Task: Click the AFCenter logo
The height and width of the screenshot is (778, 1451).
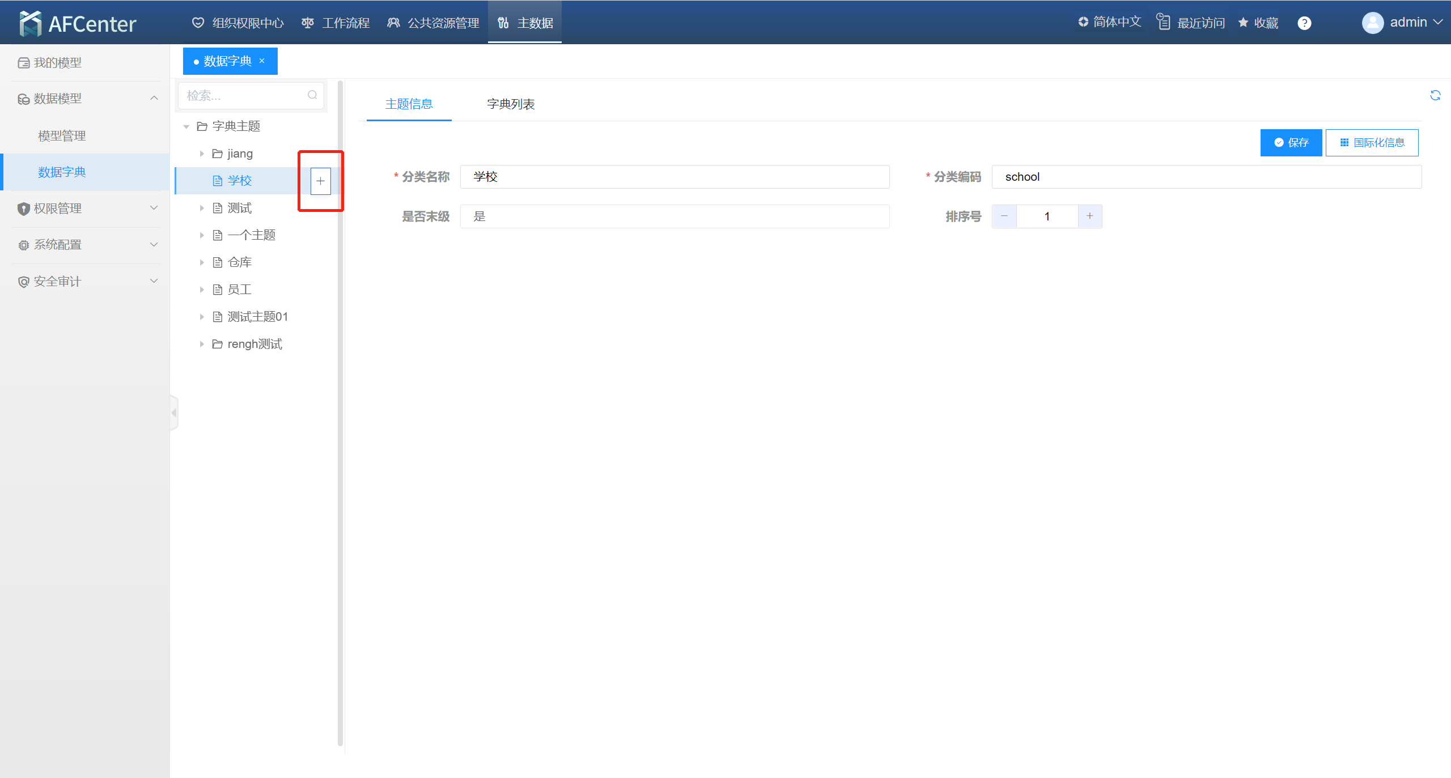Action: [78, 23]
